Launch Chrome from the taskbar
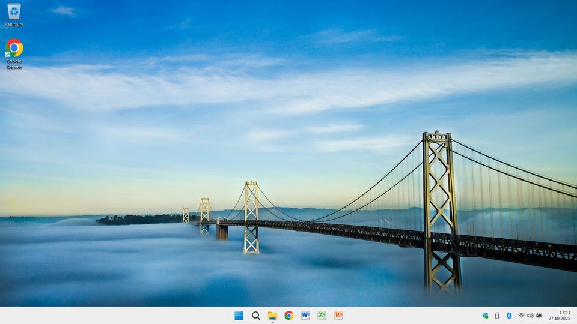 tap(289, 316)
